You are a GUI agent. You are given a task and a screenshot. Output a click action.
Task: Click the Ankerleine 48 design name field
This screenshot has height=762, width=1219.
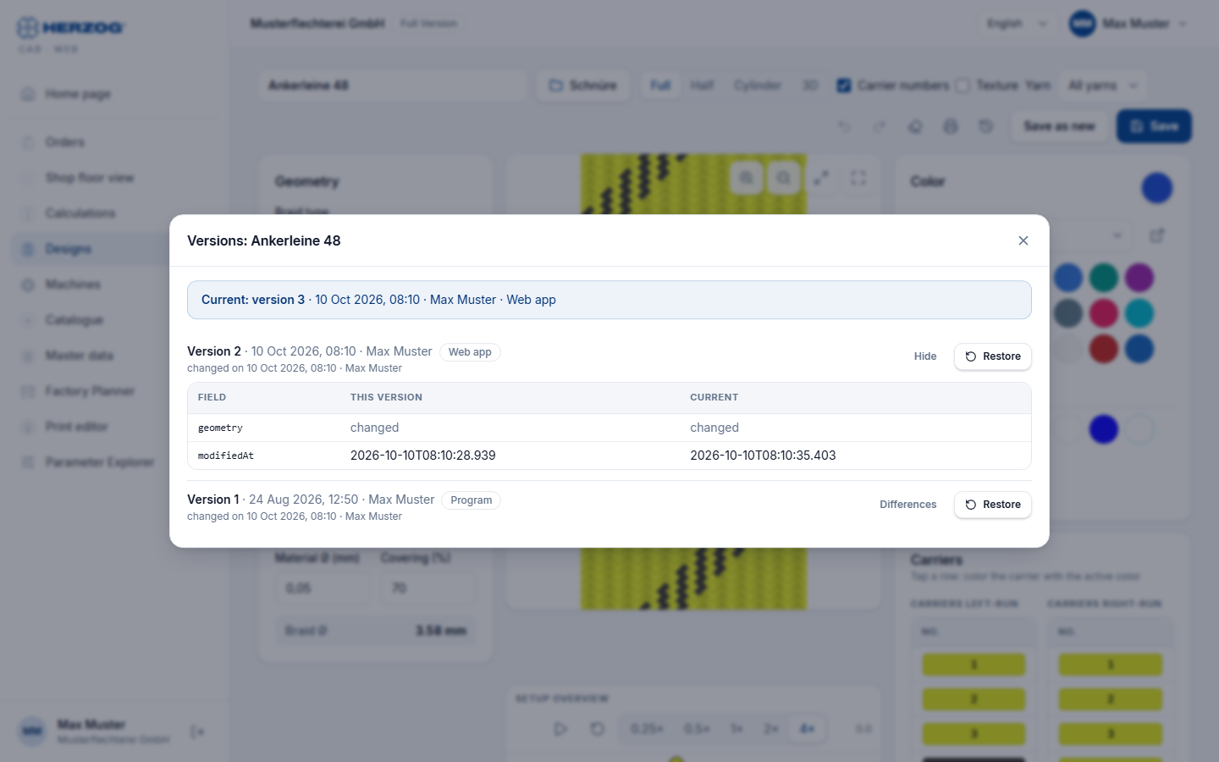[393, 86]
